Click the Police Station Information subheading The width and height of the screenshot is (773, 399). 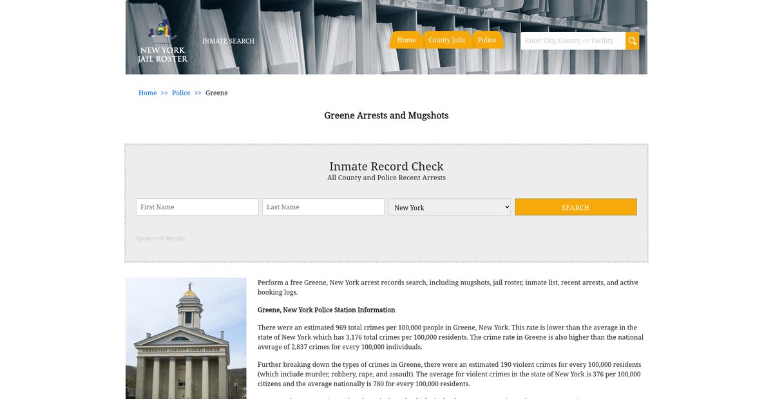[327, 310]
